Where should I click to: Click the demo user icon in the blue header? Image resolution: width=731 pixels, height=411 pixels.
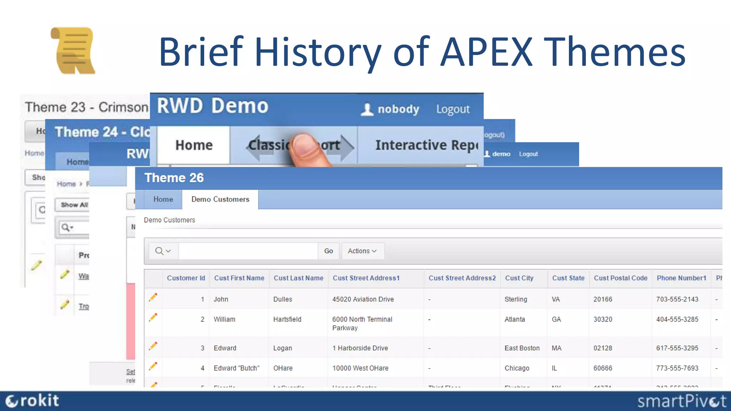(487, 154)
